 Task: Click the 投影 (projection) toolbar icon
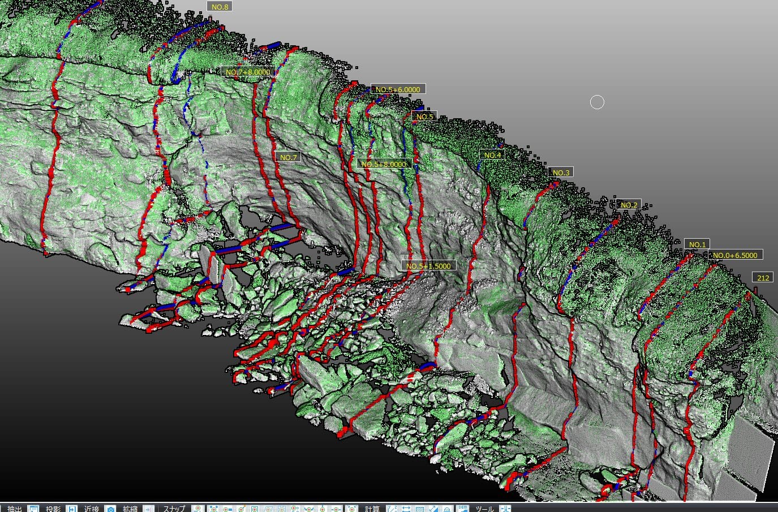[72, 509]
